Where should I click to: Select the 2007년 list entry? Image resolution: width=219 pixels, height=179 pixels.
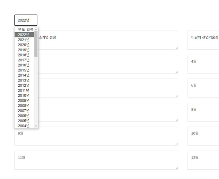click(24, 111)
